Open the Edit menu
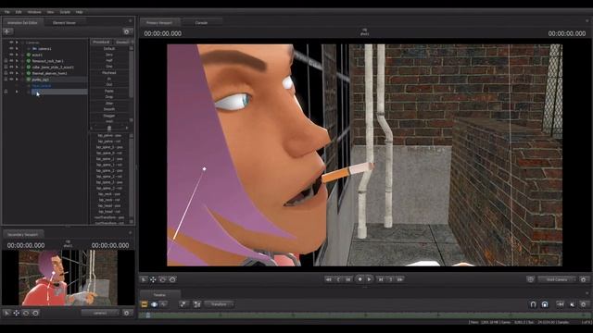 point(19,12)
